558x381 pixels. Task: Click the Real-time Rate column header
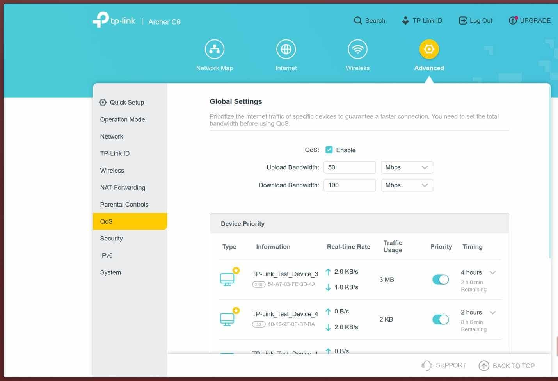[348, 247]
